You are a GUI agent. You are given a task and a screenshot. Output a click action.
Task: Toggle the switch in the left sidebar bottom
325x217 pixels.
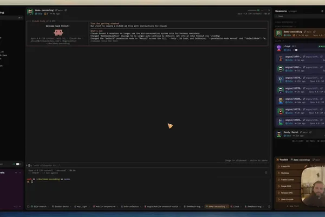17,164
